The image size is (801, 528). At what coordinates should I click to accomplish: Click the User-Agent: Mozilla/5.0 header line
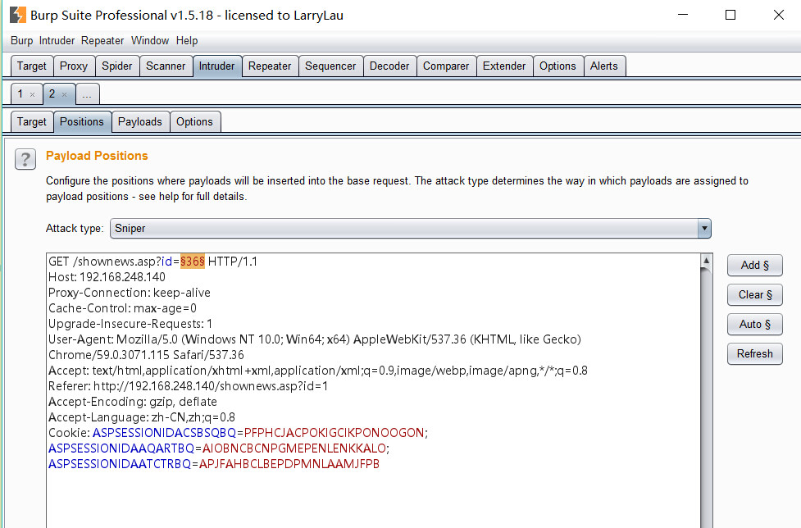click(x=315, y=339)
